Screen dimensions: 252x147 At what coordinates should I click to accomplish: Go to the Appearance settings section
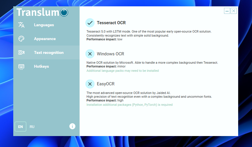45,39
